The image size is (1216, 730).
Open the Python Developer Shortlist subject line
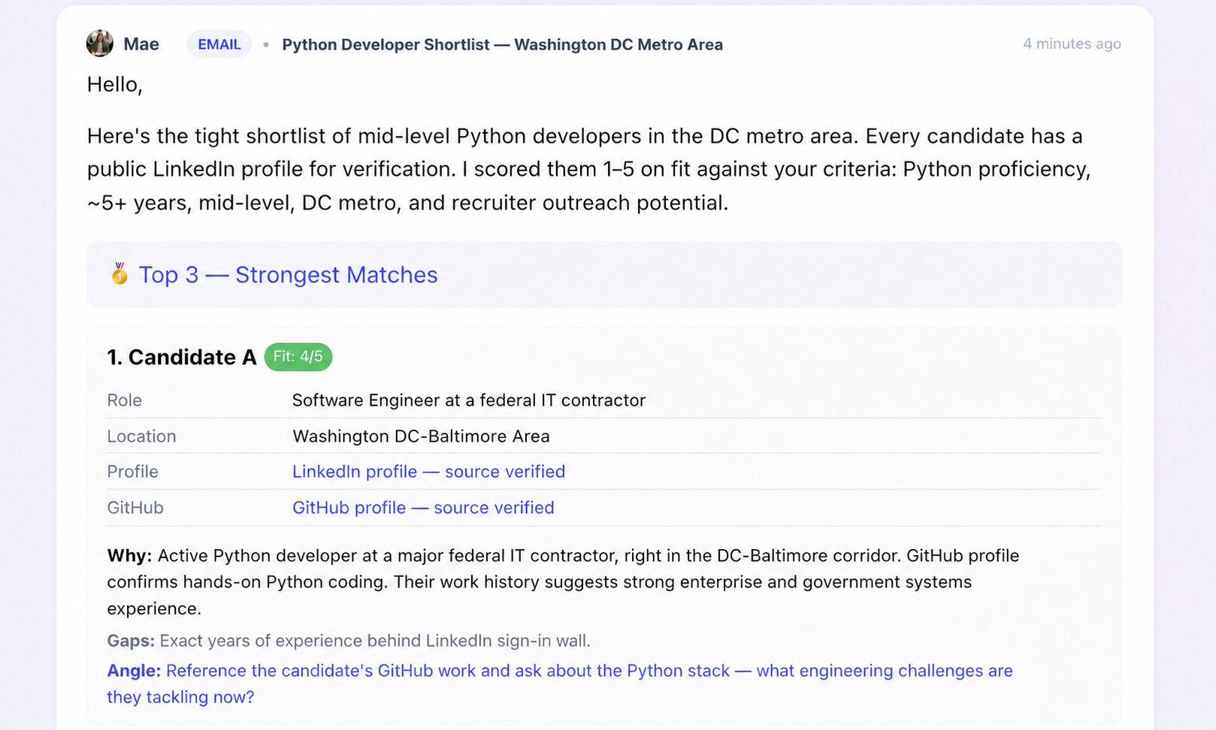502,44
